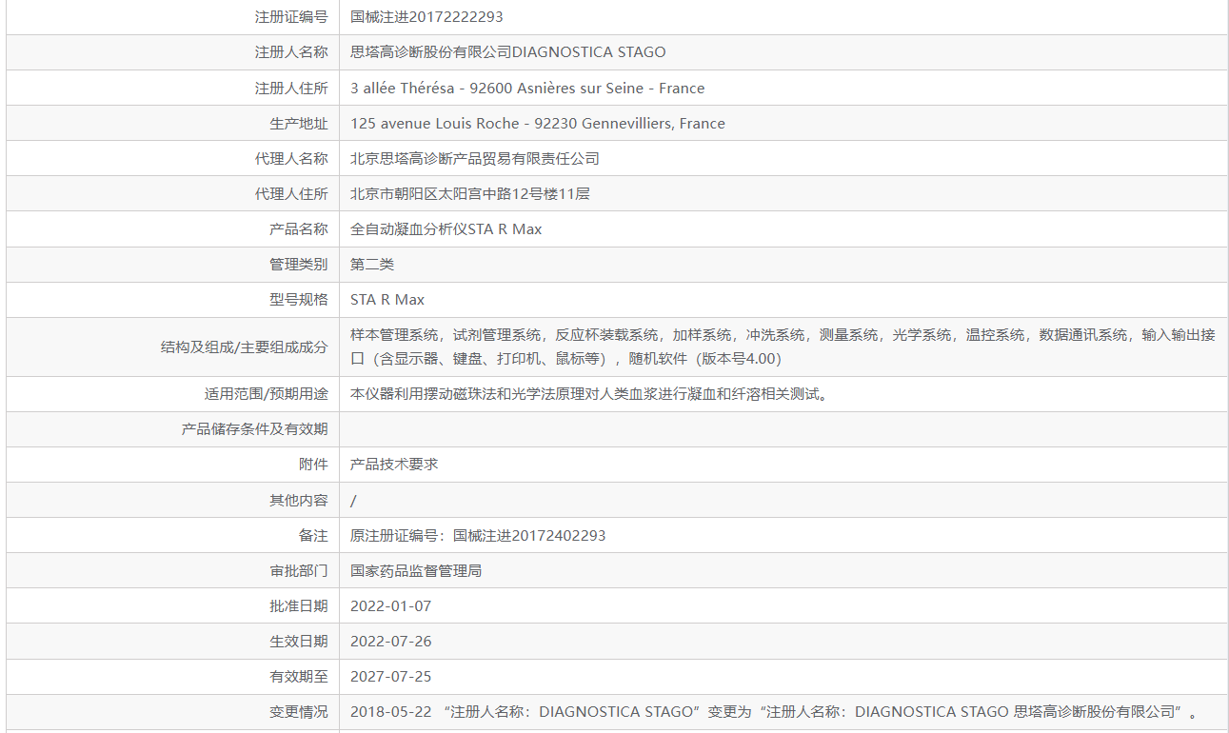Image resolution: width=1229 pixels, height=733 pixels.
Task: Click the 代理人住所 label
Action: 291,193
